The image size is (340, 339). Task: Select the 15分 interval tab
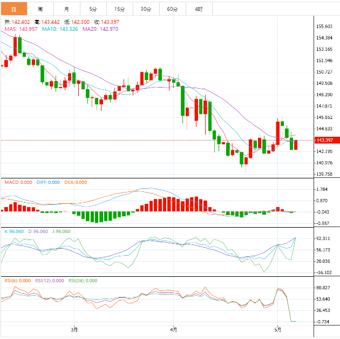click(x=119, y=9)
